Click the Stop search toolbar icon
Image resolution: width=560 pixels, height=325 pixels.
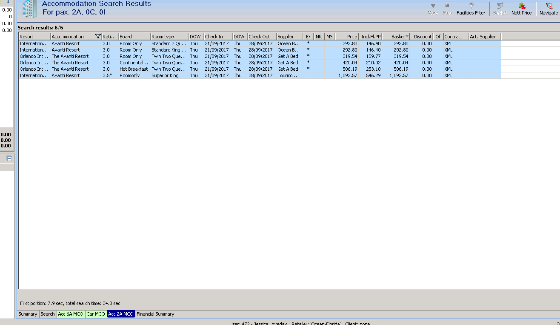[x=447, y=9]
